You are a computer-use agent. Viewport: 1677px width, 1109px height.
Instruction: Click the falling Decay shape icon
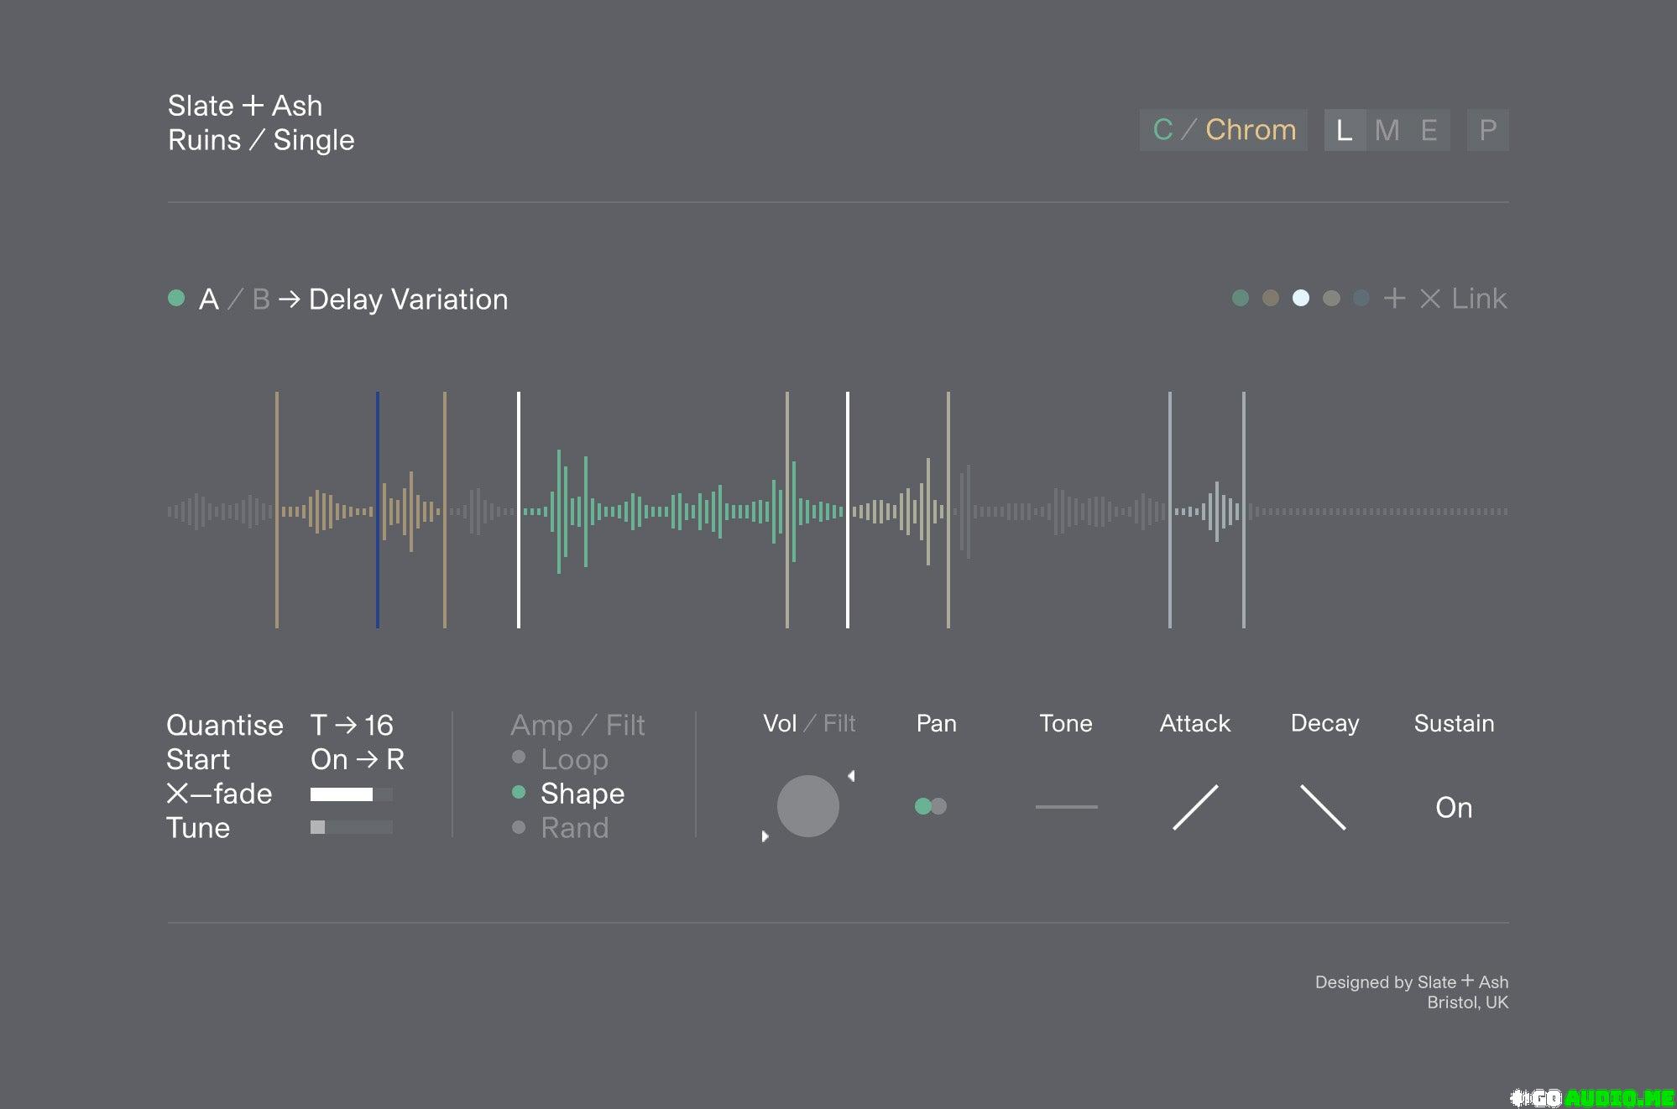(1323, 807)
